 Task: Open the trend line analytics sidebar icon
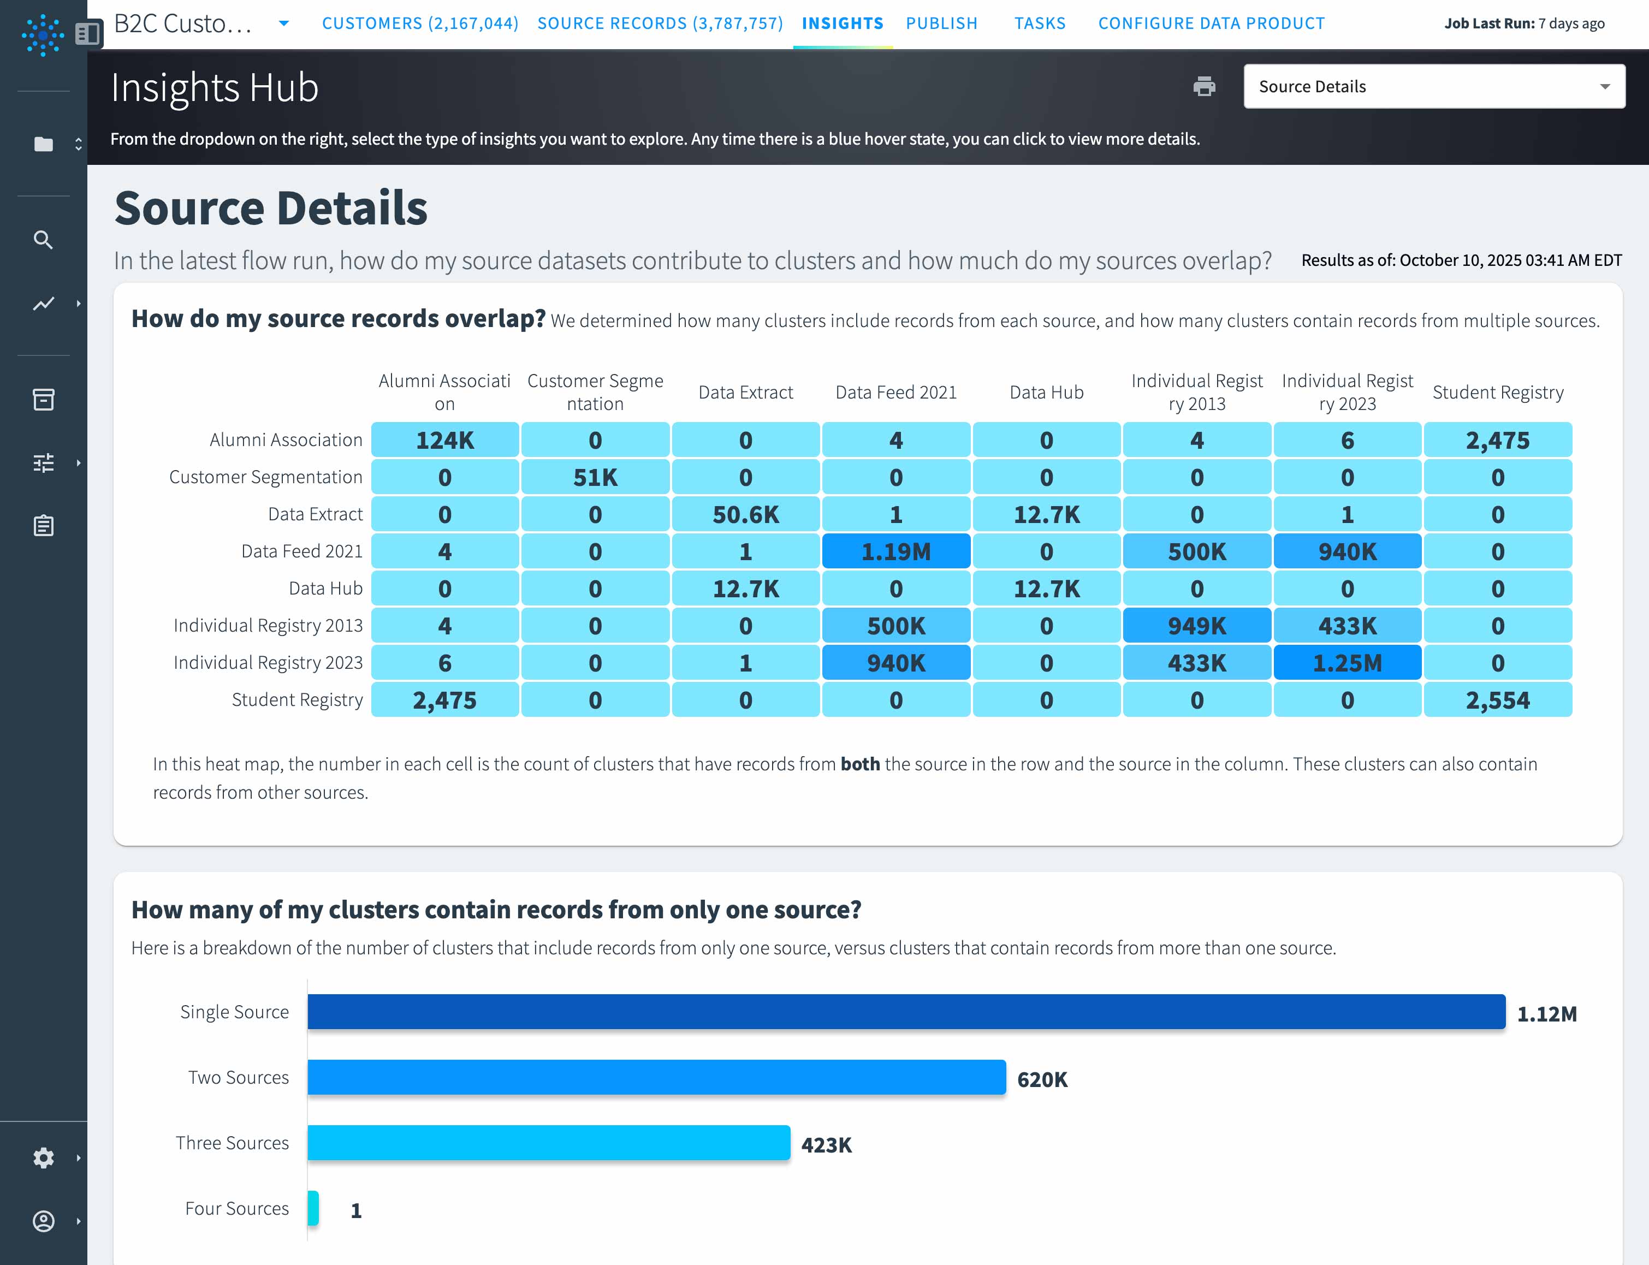click(x=44, y=304)
